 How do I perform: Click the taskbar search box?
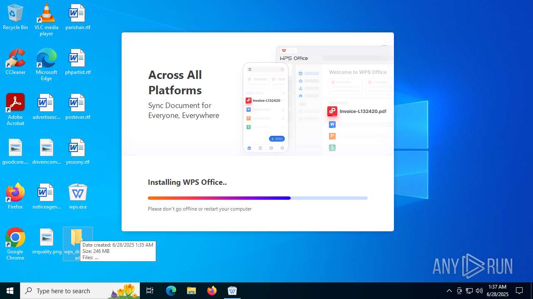pos(79,291)
